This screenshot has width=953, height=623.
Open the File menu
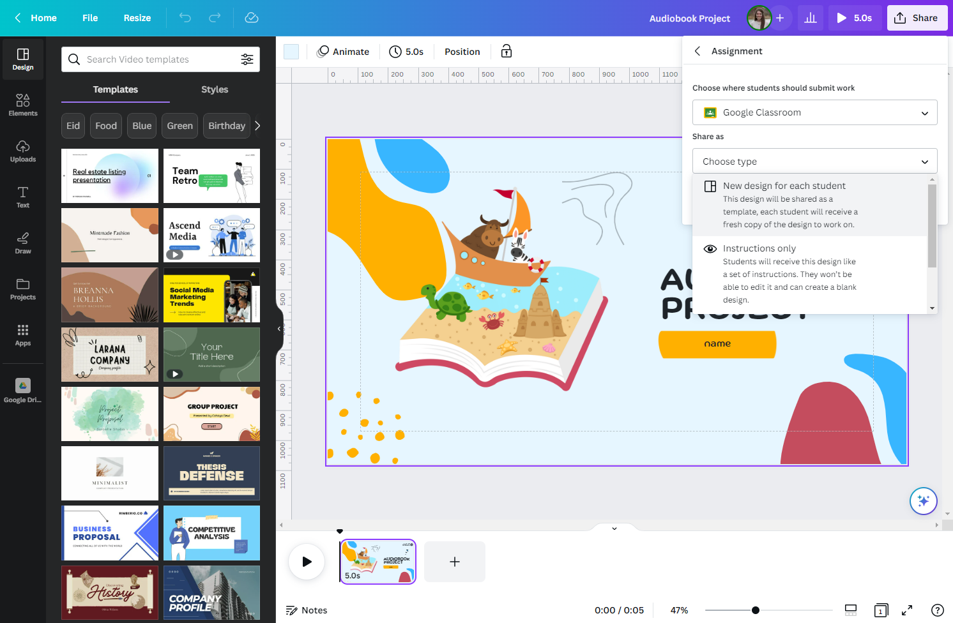pos(90,18)
